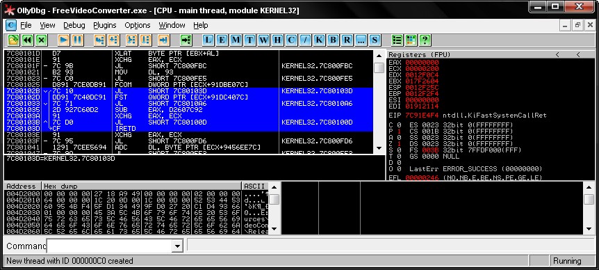This screenshot has width=599, height=270.
Task: Run the program with the play icon
Action: pos(63,40)
